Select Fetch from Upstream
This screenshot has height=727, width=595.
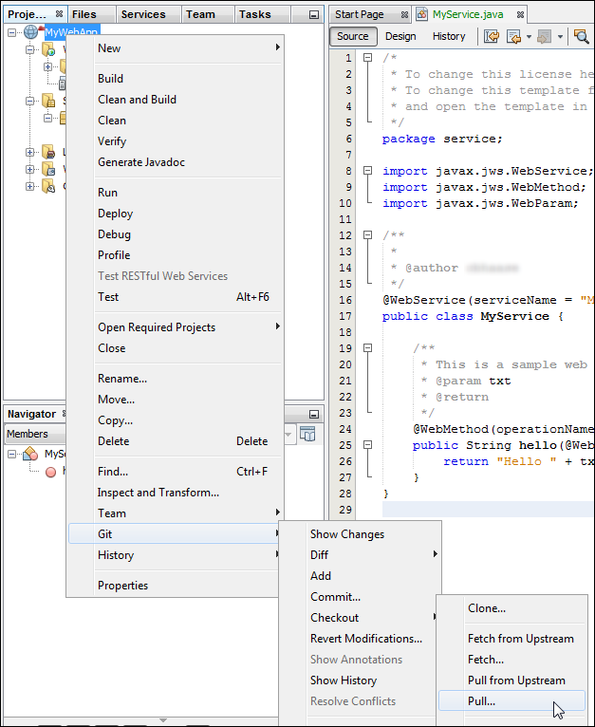tap(512, 639)
